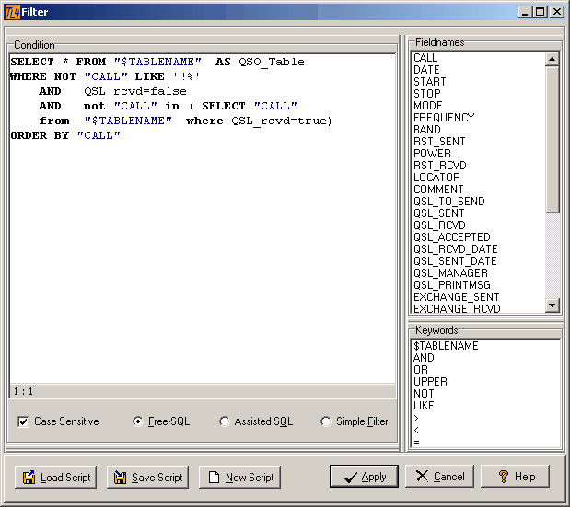Click the Fieldnames scroll up arrow
This screenshot has width=570, height=507.
tap(553, 59)
